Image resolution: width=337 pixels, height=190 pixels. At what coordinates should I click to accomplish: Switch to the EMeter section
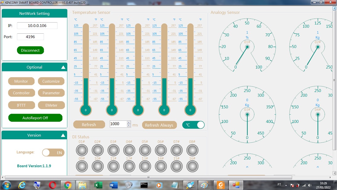coord(51,105)
